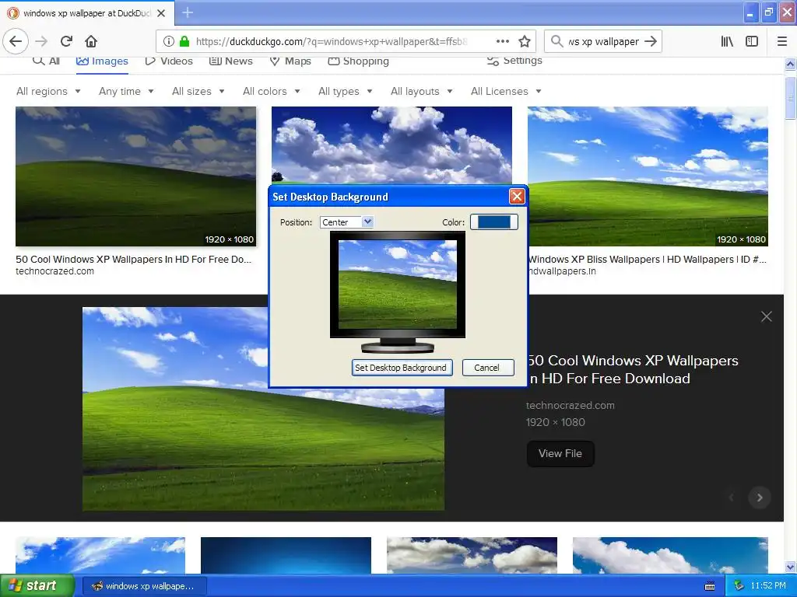
Task: Open the '50 Cool Windows XP Wallpapers' detail title
Action: click(x=633, y=369)
